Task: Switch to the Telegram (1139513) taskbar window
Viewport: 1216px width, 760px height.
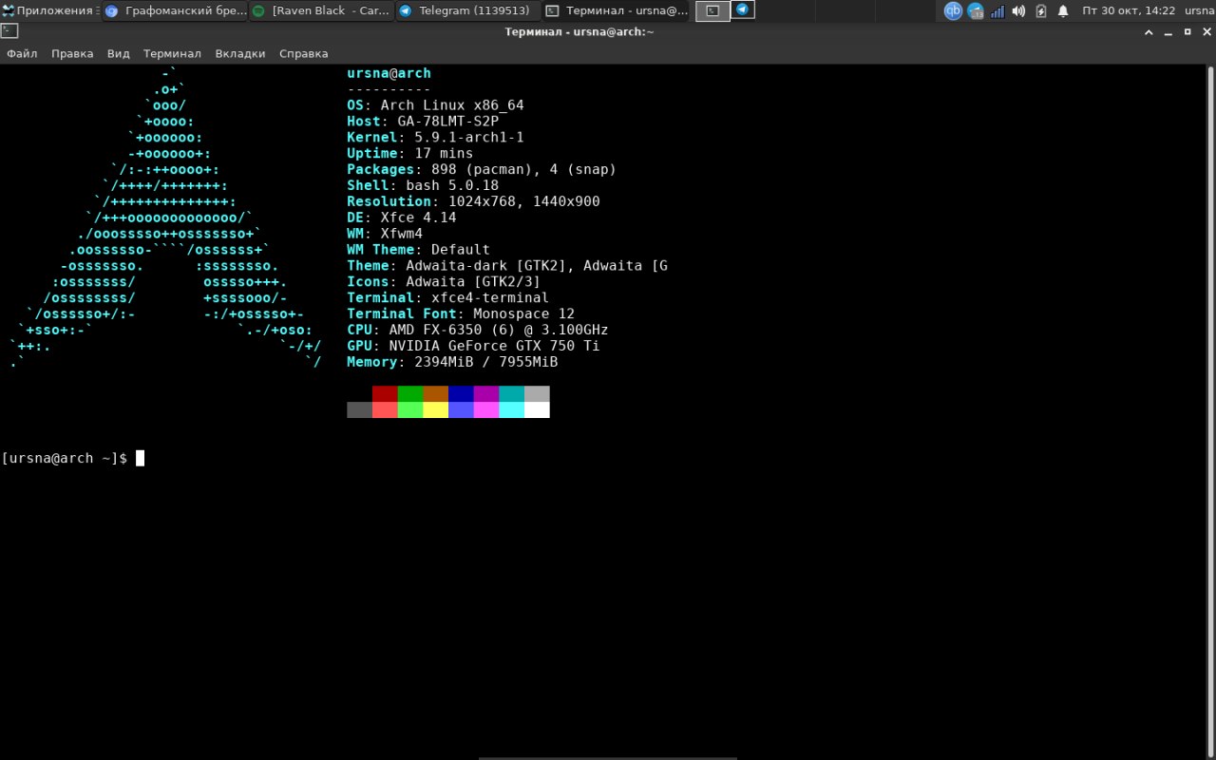Action: click(x=467, y=10)
